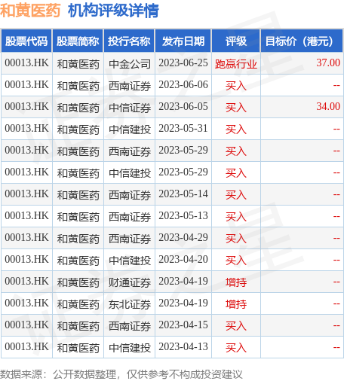The width and height of the screenshot is (344, 381).
Task: Select the date 2023-04-13 cell
Action: (183, 347)
